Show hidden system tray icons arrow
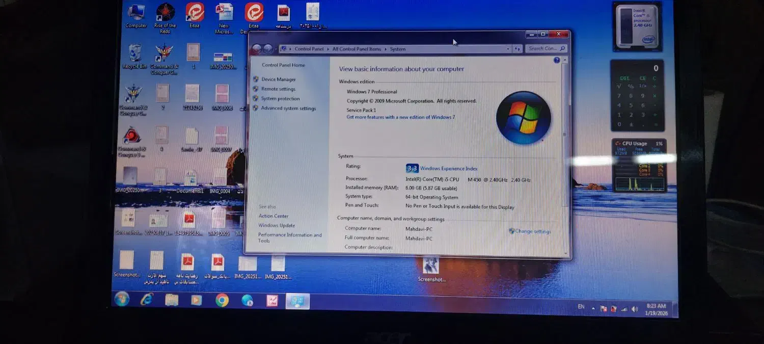 pyautogui.click(x=593, y=308)
